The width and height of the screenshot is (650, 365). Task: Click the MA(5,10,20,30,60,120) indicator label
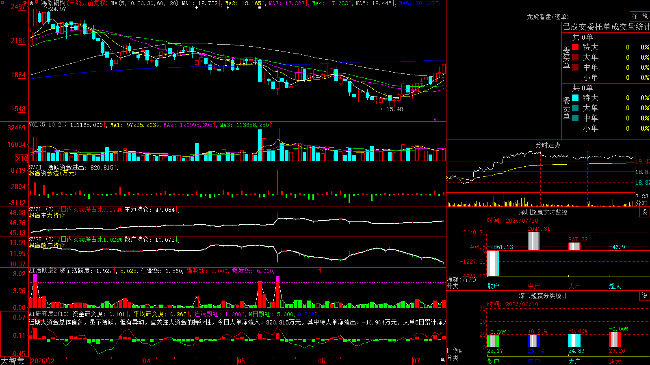click(x=145, y=3)
